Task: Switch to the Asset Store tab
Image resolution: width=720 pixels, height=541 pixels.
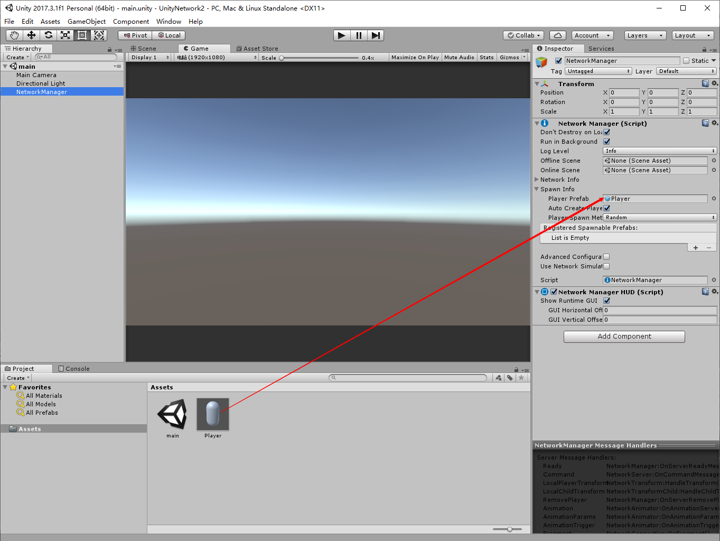Action: 257,49
